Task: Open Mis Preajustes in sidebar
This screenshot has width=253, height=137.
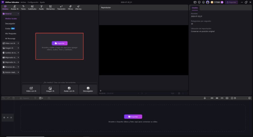Action: (x=11, y=33)
